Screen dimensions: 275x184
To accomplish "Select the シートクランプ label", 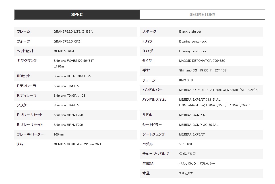I will pyautogui.click(x=154, y=134).
